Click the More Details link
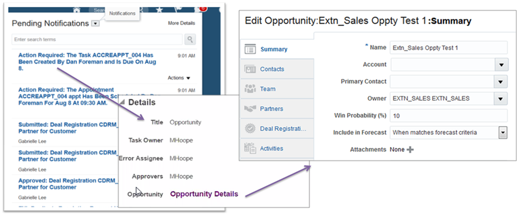517x216 pixels. click(x=181, y=23)
